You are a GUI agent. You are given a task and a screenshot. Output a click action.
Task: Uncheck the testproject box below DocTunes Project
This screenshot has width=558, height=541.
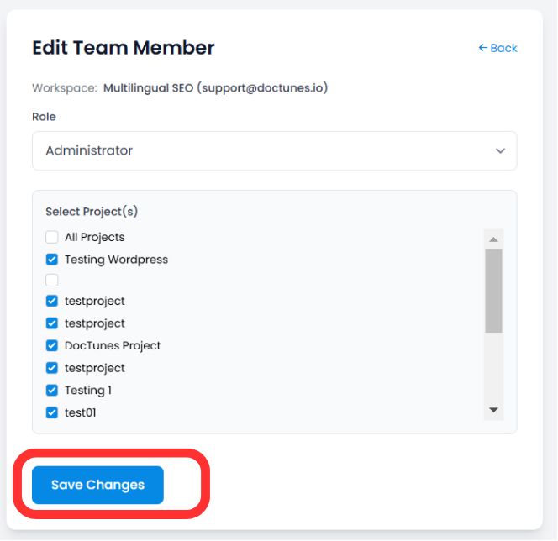52,368
